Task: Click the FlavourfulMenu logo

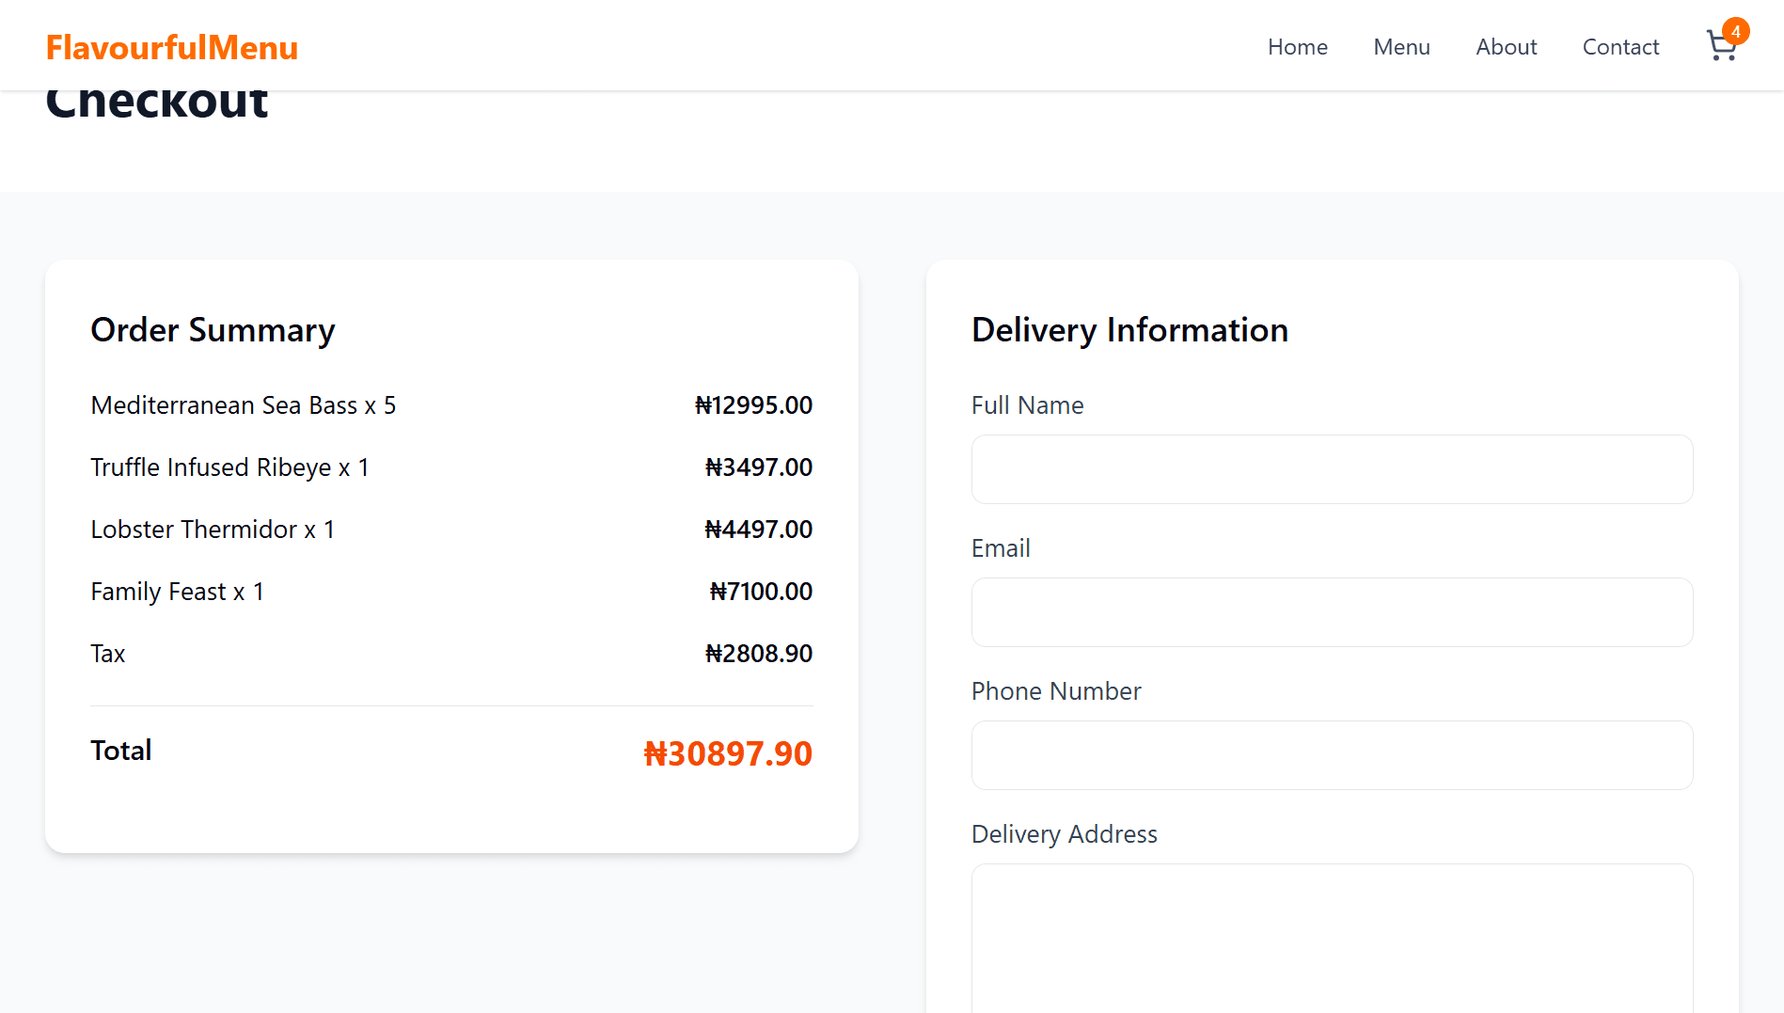Action: pyautogui.click(x=172, y=47)
